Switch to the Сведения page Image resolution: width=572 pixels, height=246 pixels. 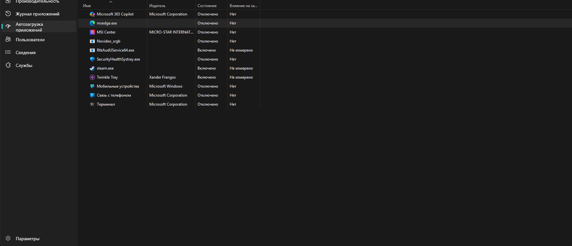coord(39,52)
